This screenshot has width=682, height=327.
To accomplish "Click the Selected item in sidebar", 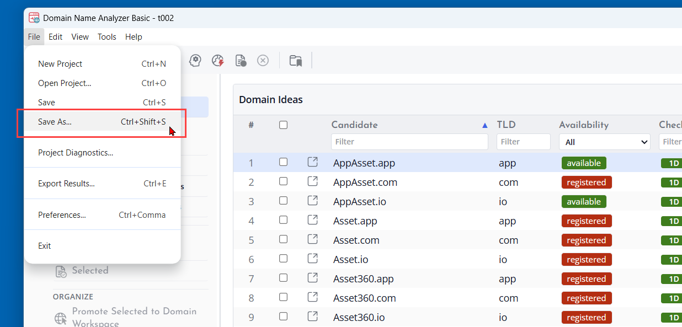I will [90, 271].
